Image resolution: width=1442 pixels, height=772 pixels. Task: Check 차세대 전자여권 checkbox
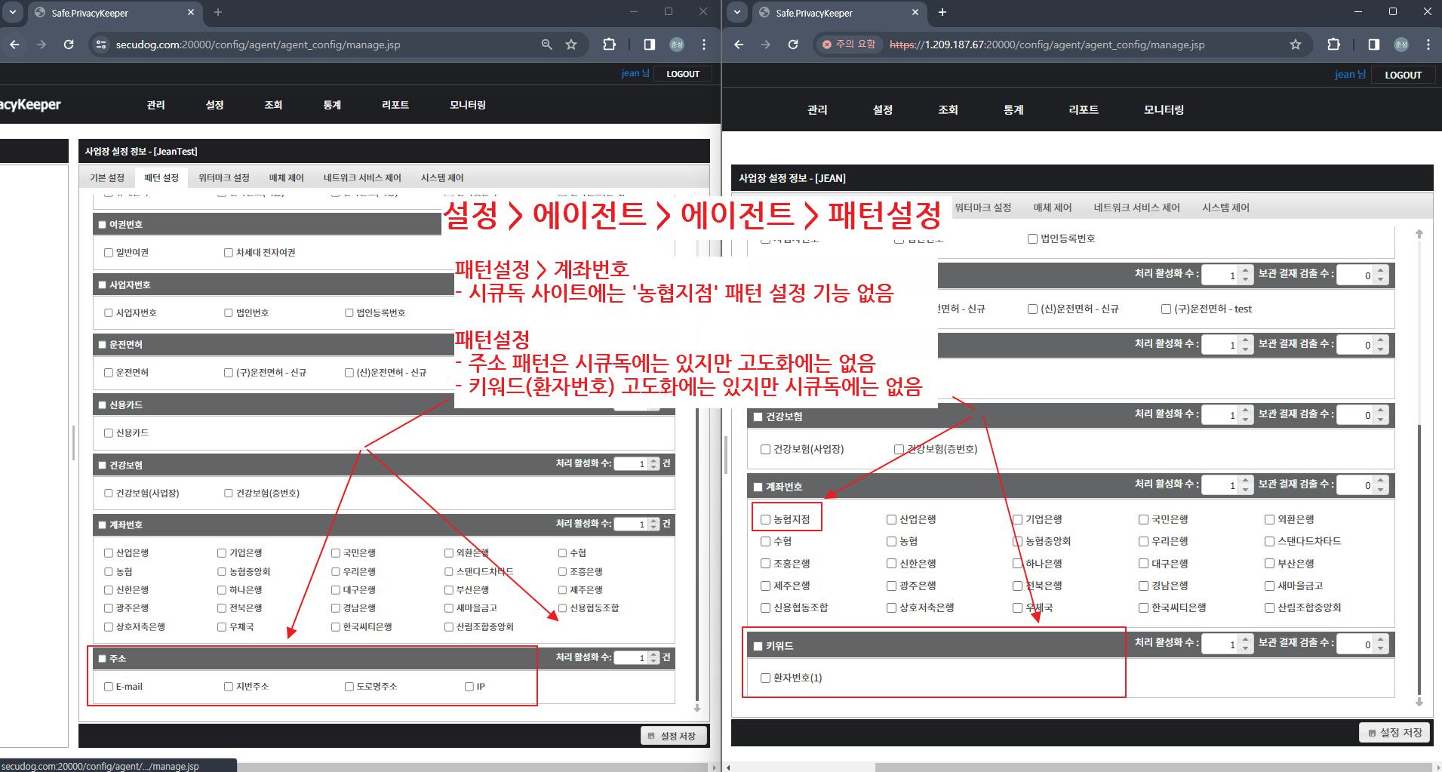pos(229,253)
